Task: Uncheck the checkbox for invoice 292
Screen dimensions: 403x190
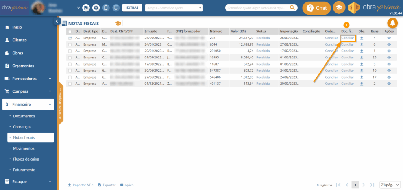Action: click(70, 38)
